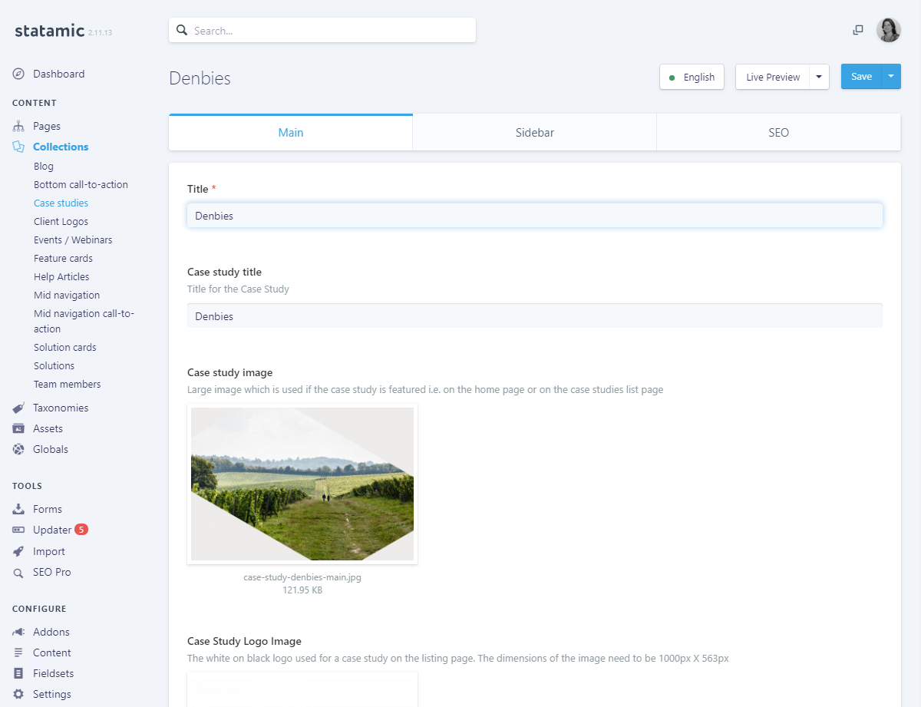Focus the Search input field

322,31
